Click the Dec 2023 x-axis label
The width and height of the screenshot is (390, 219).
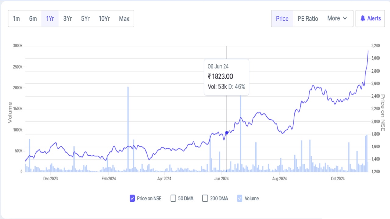50,179
